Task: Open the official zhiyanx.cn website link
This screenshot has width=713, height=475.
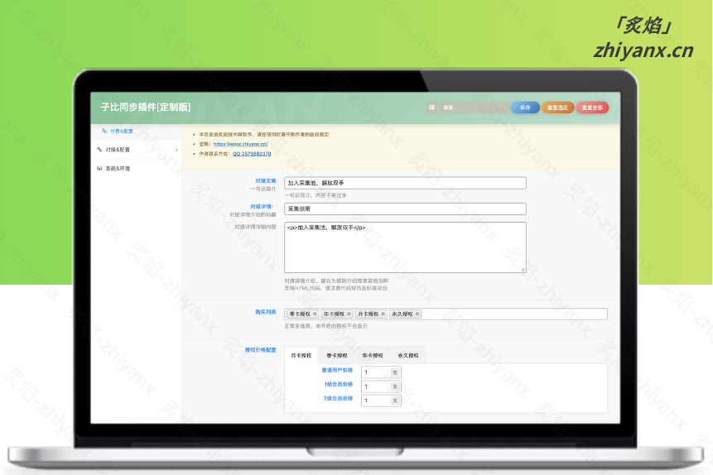Action: pos(240,144)
